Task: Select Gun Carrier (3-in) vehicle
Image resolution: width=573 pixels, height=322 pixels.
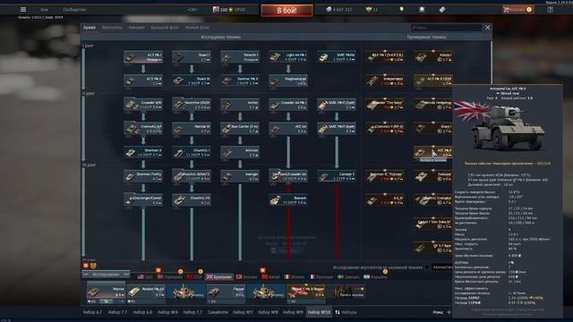Action: pyautogui.click(x=240, y=129)
